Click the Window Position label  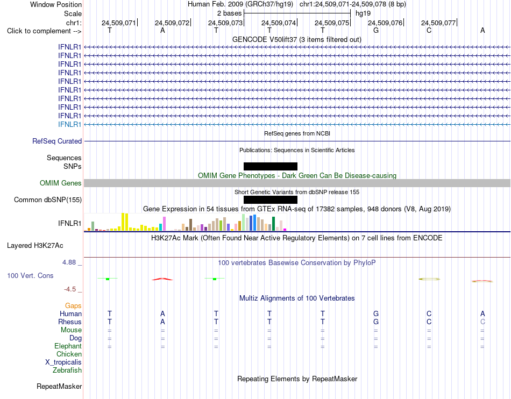[56, 4]
